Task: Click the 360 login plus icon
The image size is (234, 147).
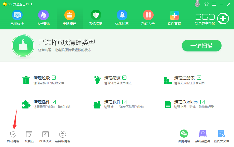Action: (223, 19)
